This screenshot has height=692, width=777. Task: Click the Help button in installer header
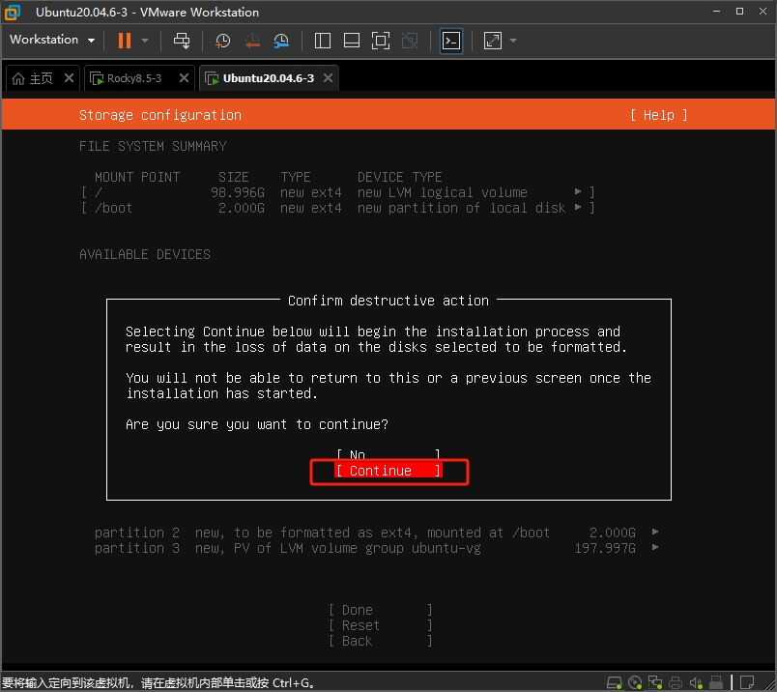pos(658,116)
